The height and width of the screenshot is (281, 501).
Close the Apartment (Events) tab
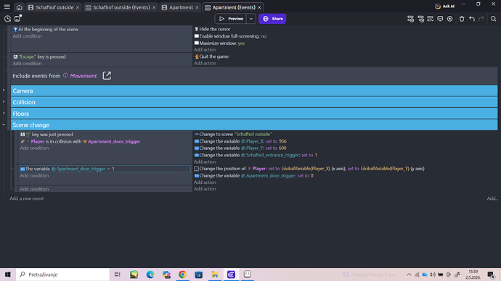[259, 7]
